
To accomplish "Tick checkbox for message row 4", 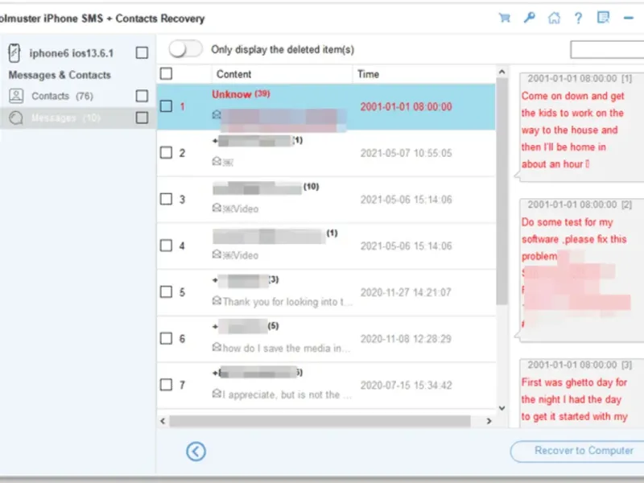I will 166,246.
